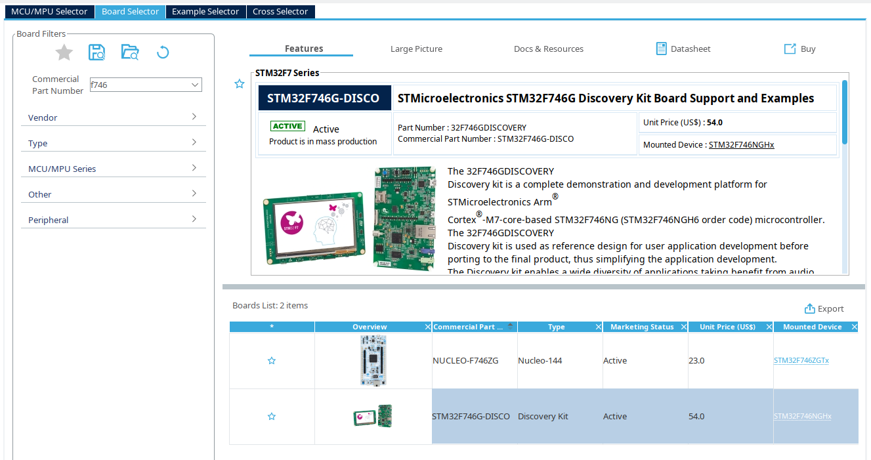Click the 23.0 unit price cell
The height and width of the screenshot is (460, 871).
tap(731, 361)
